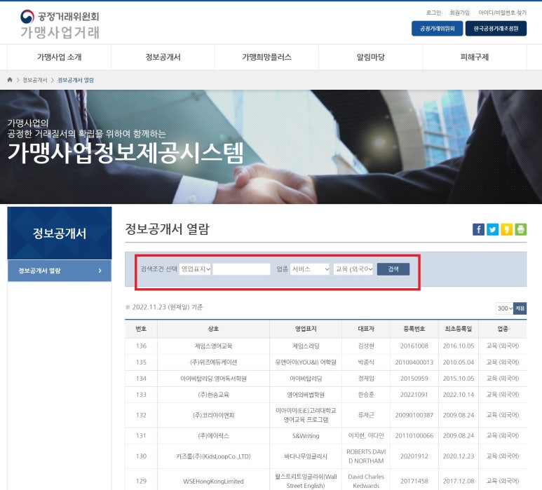Share page on Facebook icon
The height and width of the screenshot is (490, 542).
478,229
